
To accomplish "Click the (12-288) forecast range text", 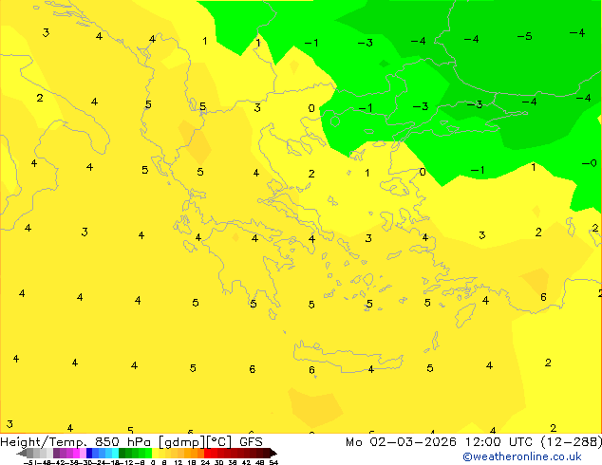I will tap(572, 442).
